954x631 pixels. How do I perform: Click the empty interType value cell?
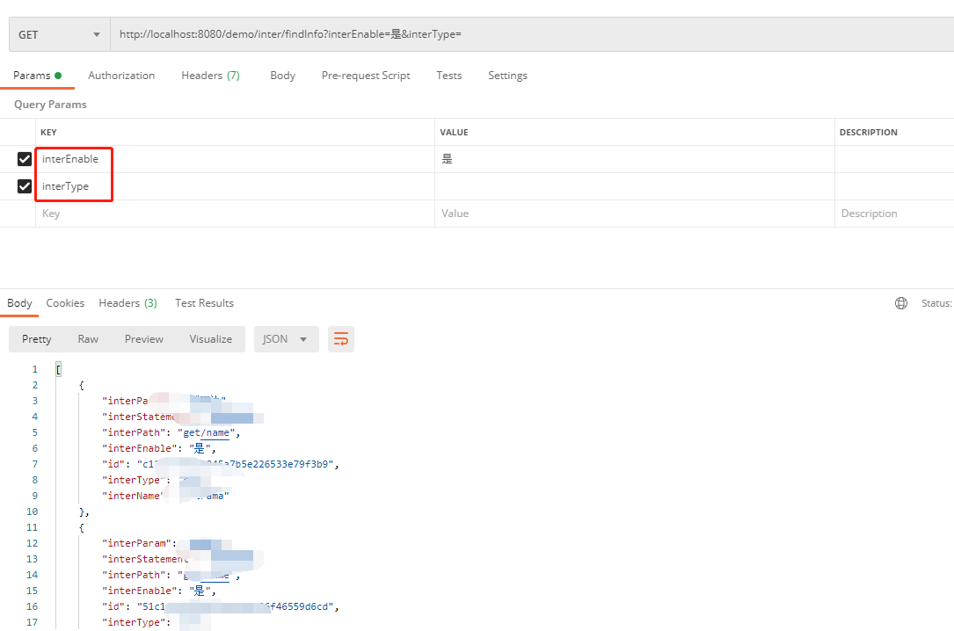click(635, 186)
